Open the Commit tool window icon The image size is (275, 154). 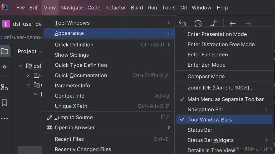point(4,67)
